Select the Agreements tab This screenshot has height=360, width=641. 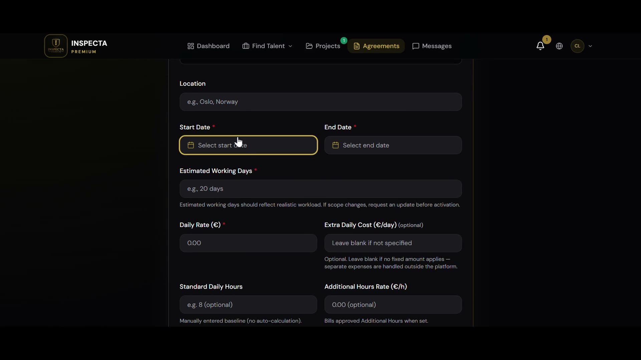pos(376,46)
